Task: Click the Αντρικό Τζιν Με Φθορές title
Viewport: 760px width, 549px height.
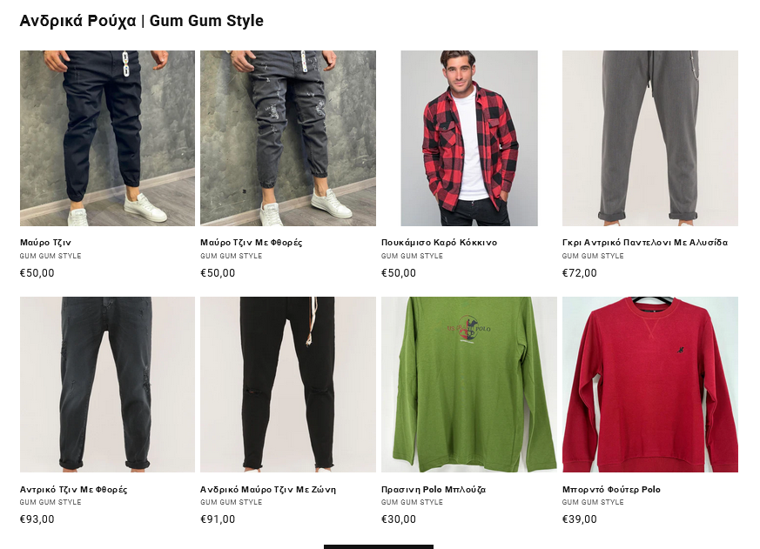Action: pyautogui.click(x=74, y=489)
